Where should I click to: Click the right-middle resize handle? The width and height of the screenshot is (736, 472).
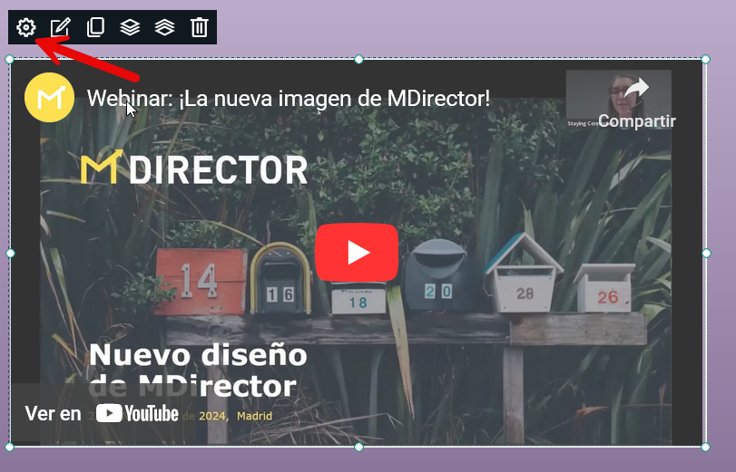coord(706,253)
